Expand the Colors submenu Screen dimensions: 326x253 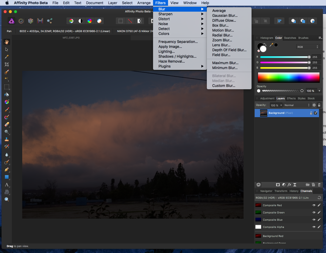[x=180, y=34]
